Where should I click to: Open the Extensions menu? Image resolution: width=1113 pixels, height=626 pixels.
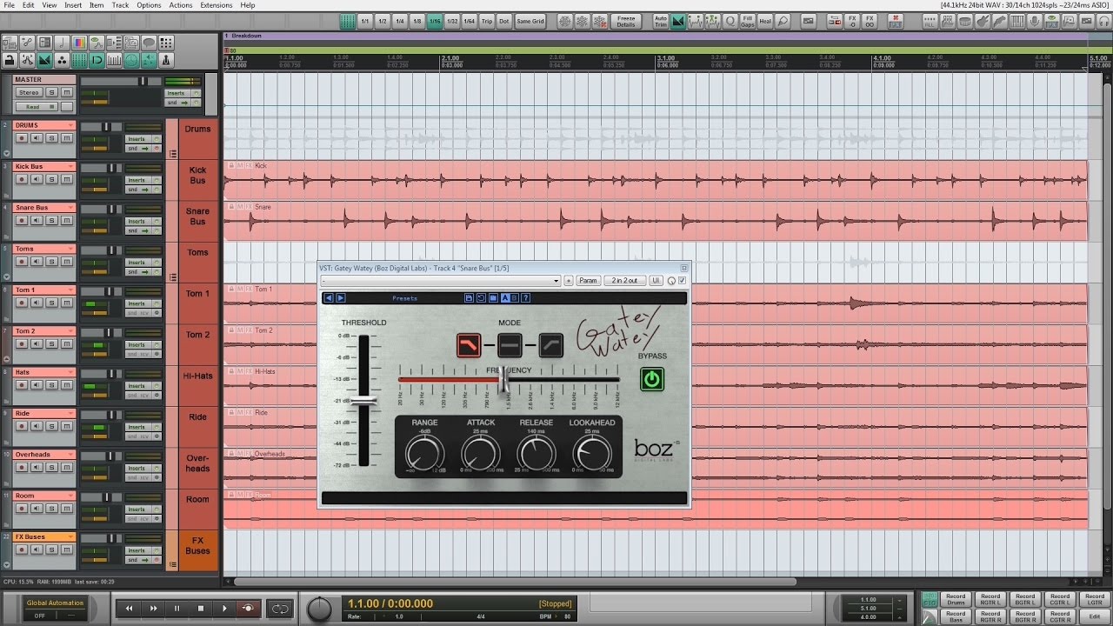pyautogui.click(x=216, y=5)
